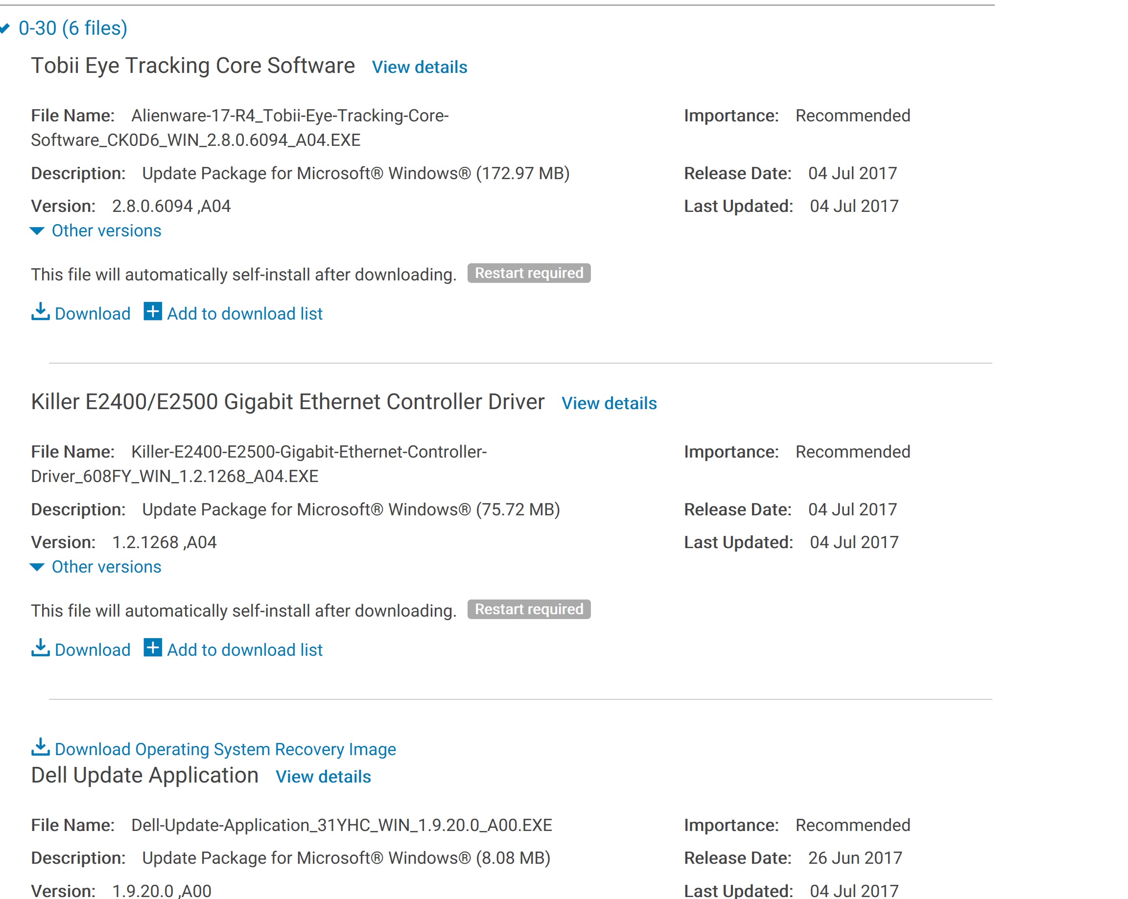
Task: Click Restart required badge under Killer driver
Action: point(529,609)
